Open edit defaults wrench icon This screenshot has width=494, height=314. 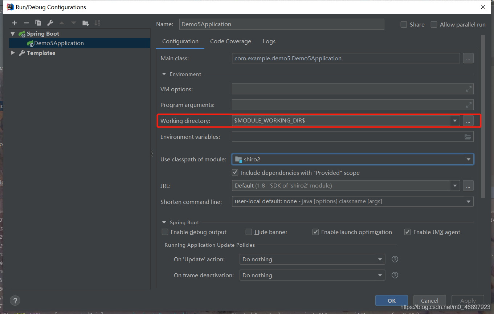click(50, 23)
